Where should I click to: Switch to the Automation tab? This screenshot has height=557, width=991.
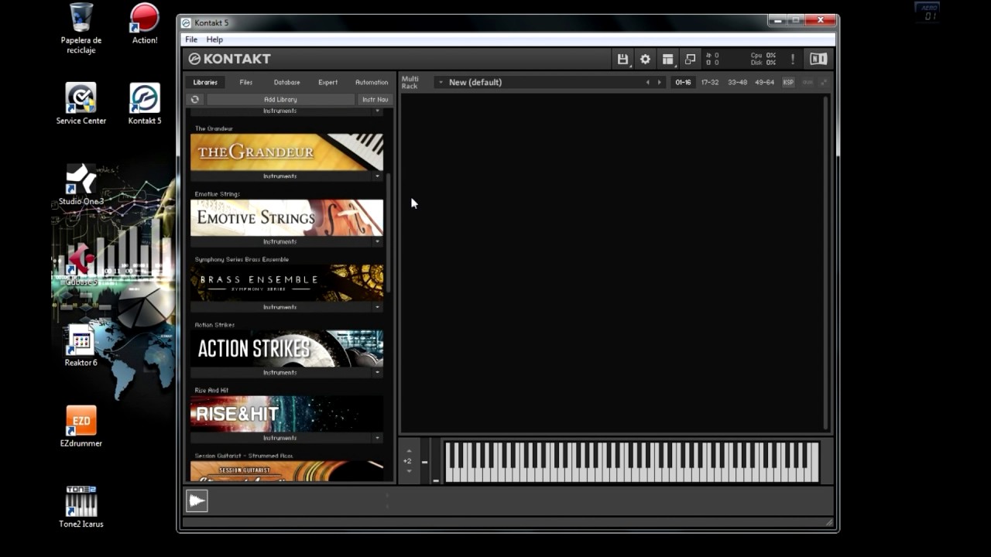[372, 82]
